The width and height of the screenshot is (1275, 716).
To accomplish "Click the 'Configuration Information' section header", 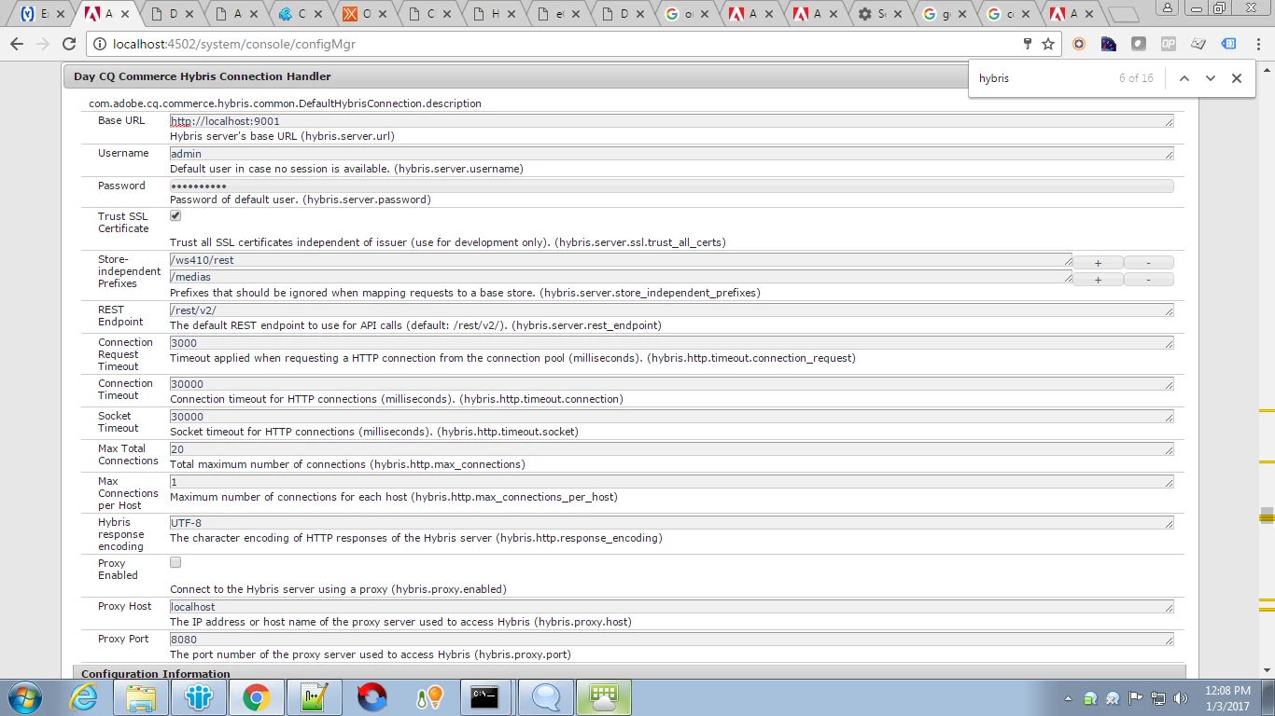I will coord(156,673).
